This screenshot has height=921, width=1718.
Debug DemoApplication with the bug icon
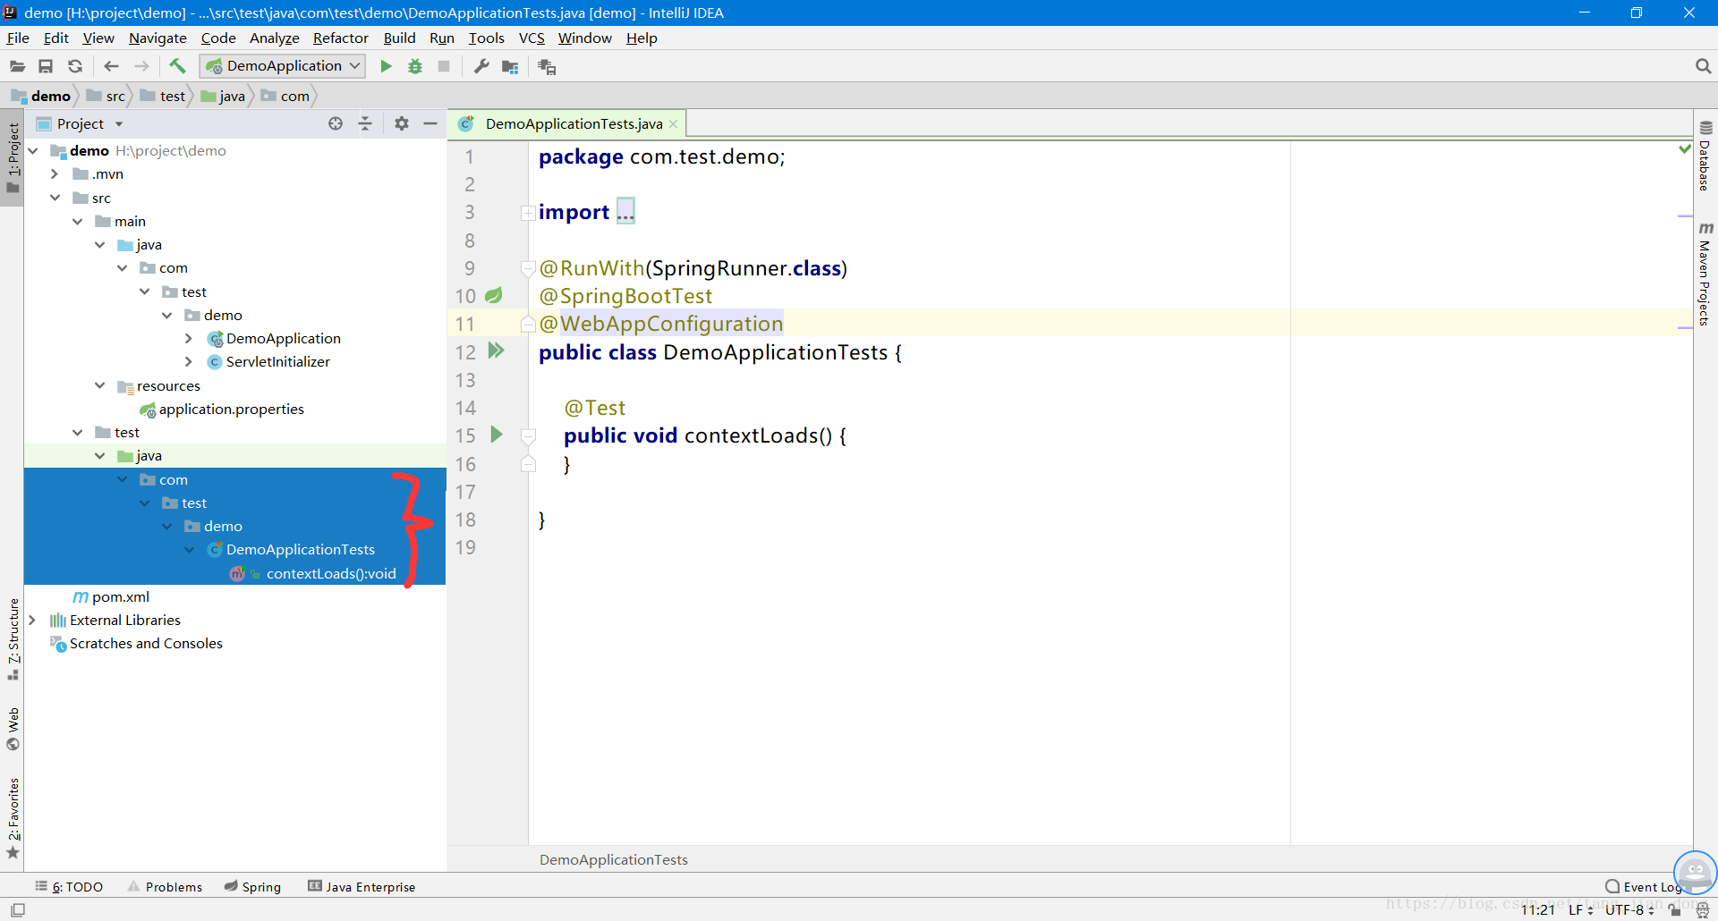pyautogui.click(x=415, y=66)
